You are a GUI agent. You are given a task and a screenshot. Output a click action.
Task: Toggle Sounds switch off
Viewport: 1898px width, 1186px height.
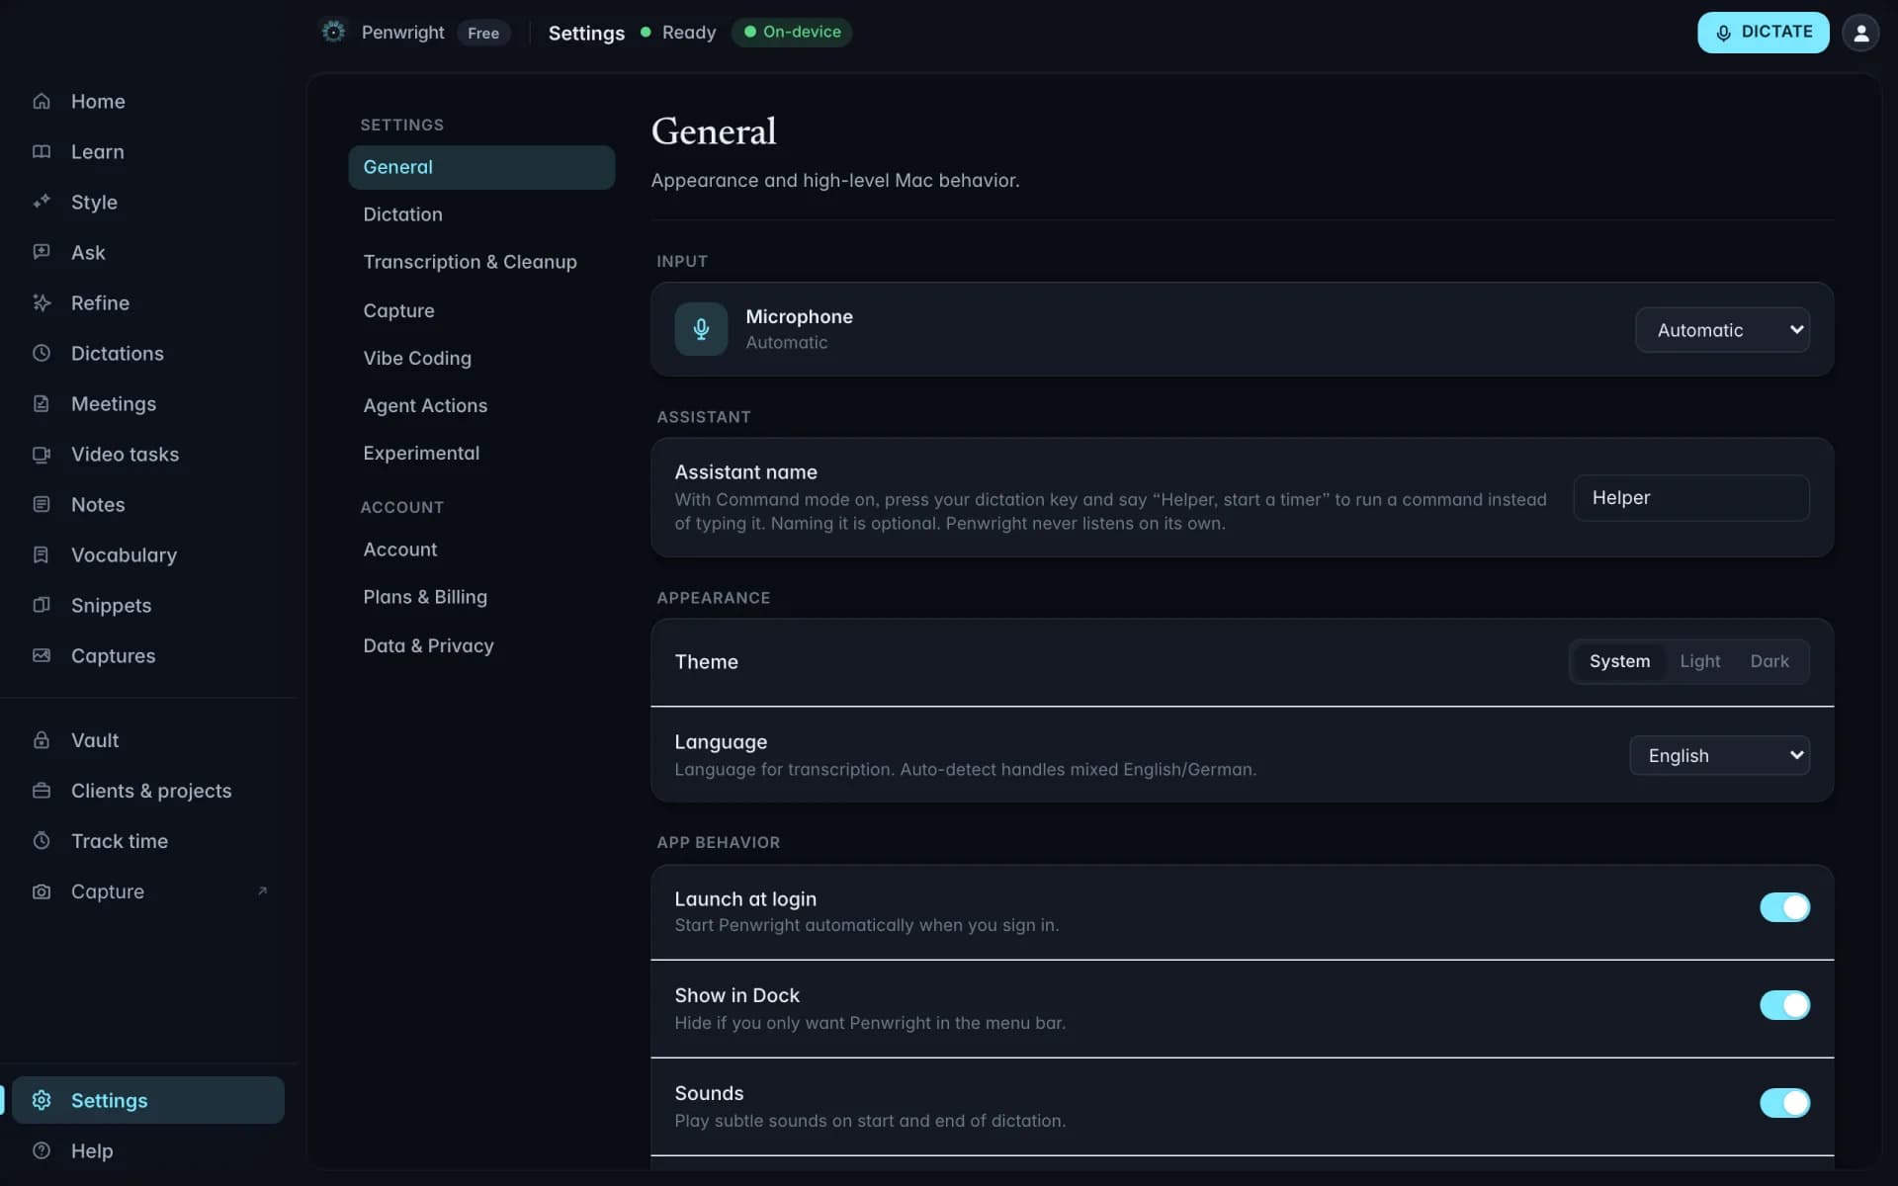[1784, 1103]
